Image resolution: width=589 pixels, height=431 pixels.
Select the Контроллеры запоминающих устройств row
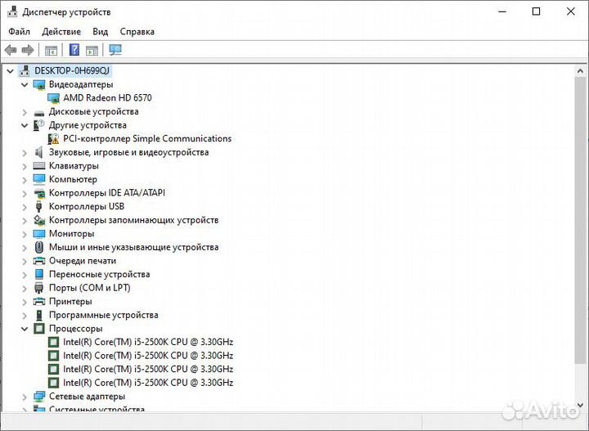[133, 220]
